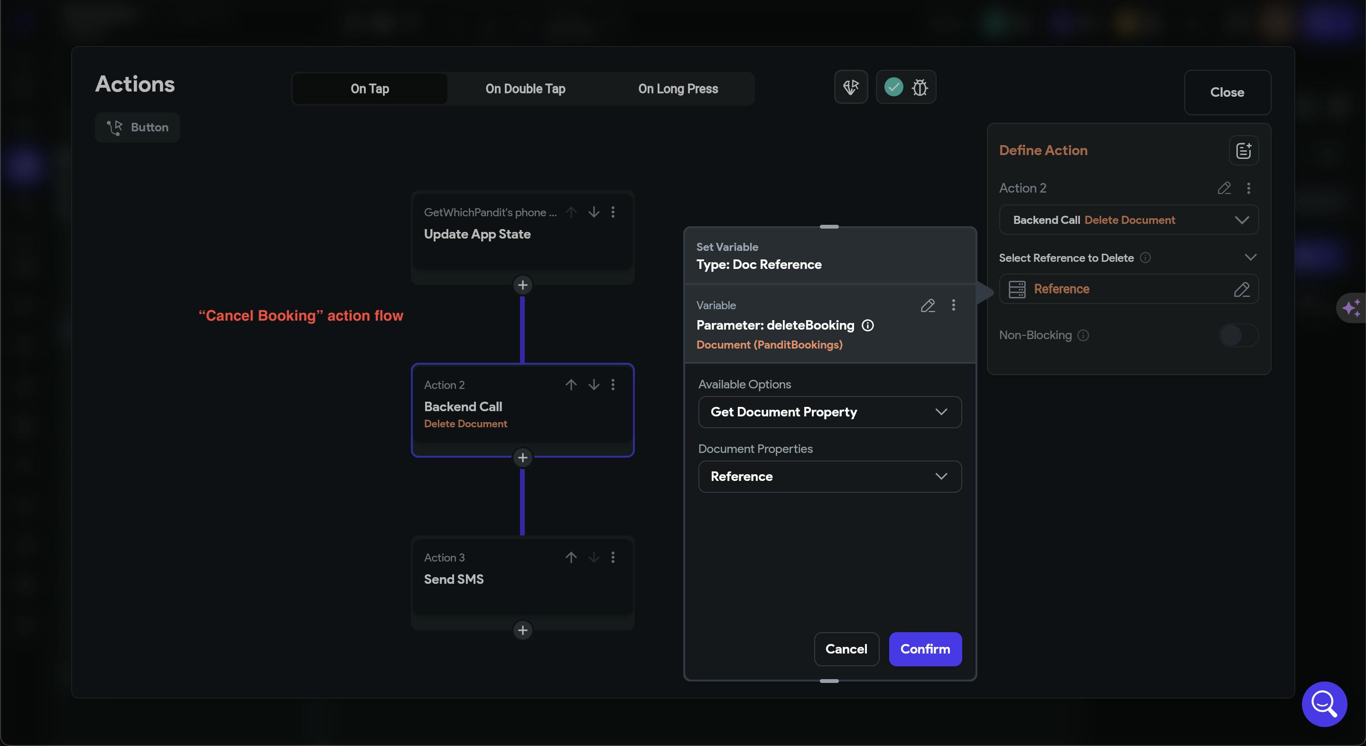
Task: Click the green checkmark status icon
Action: coord(893,87)
